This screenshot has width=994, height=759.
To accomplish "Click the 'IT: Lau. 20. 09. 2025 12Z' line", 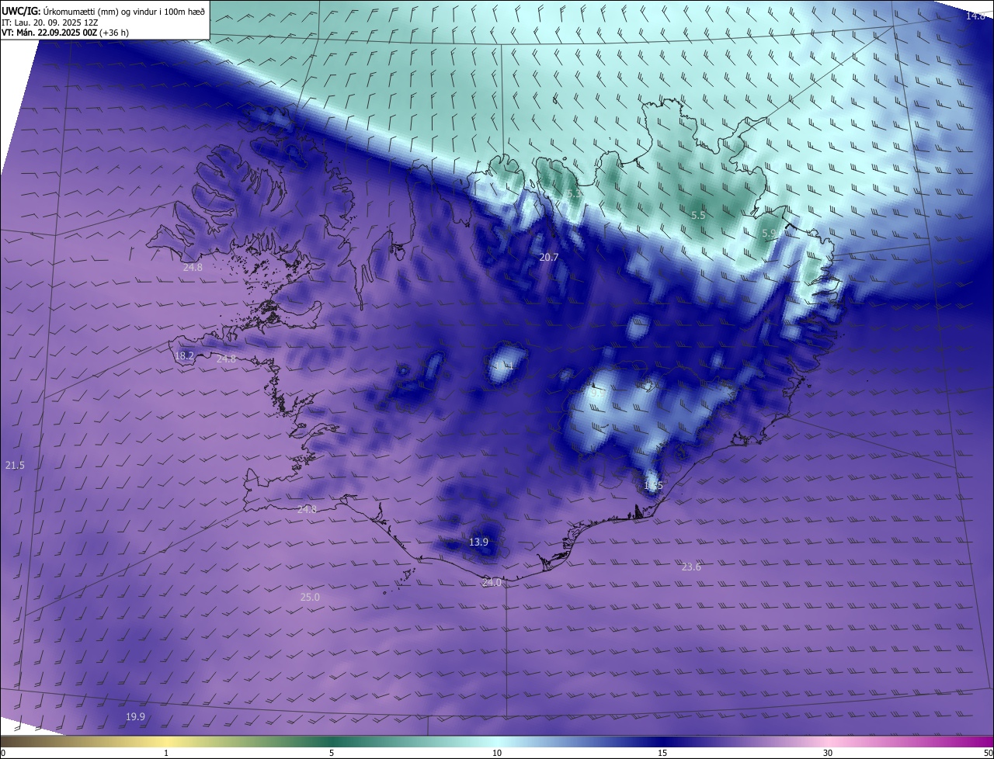I will click(50, 23).
